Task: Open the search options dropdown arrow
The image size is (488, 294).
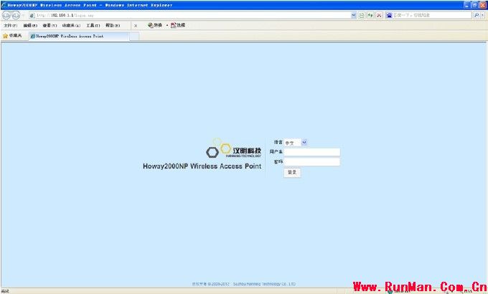Action: [483, 15]
